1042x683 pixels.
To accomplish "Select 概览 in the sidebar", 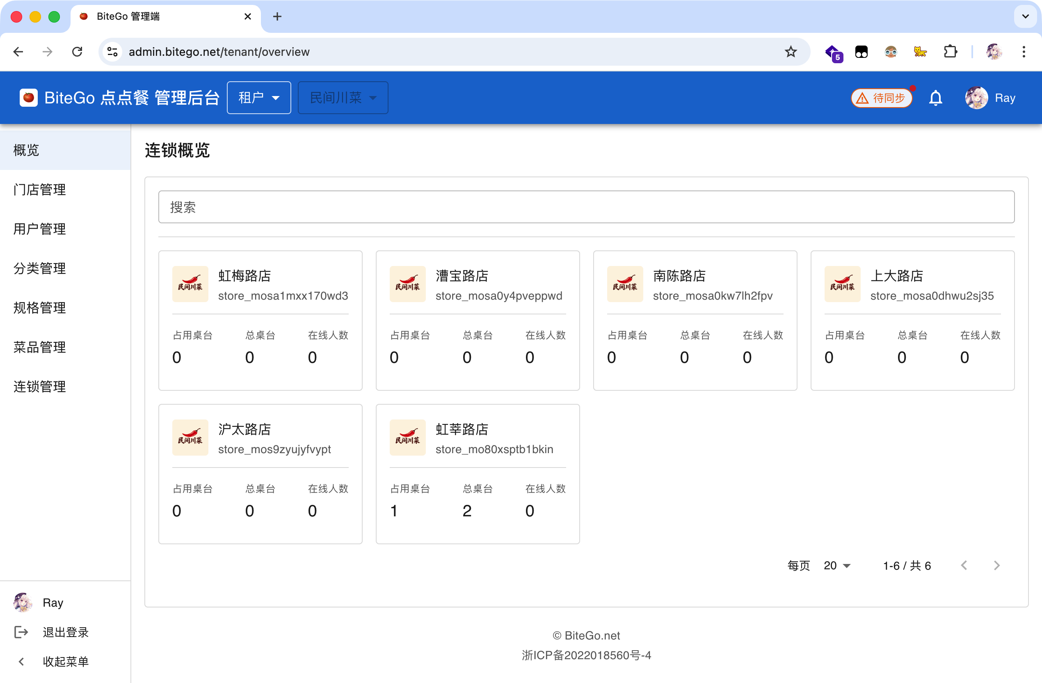I will click(x=65, y=150).
